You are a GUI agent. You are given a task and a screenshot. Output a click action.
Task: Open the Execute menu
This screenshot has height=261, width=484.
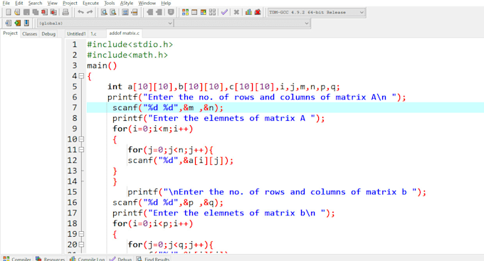(x=91, y=3)
